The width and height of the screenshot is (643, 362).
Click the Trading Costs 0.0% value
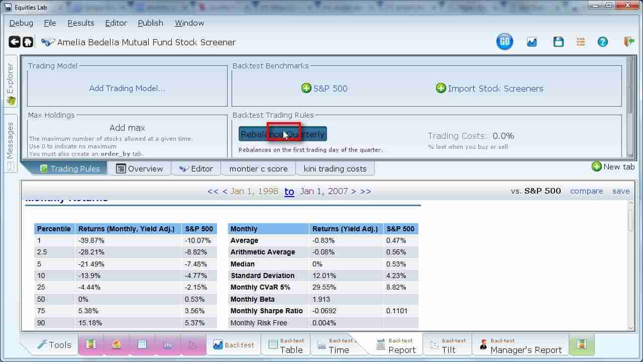point(503,136)
